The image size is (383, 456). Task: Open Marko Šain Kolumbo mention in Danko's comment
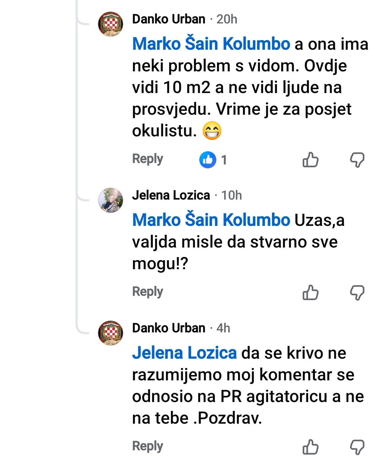point(211,44)
